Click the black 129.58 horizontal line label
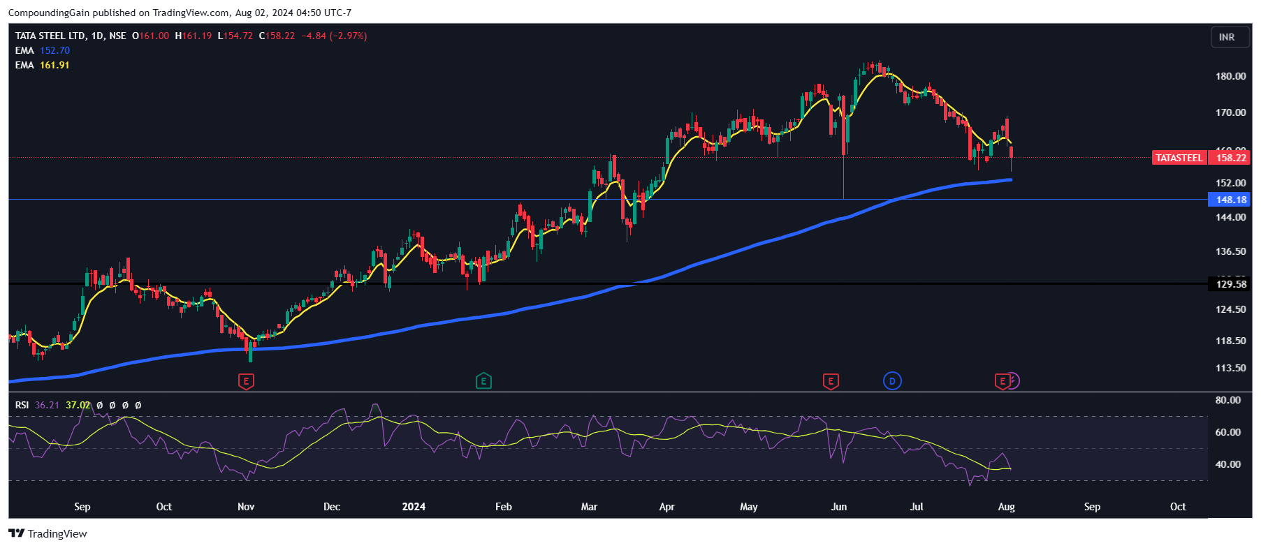Image resolution: width=1261 pixels, height=548 pixels. pos(1230,284)
